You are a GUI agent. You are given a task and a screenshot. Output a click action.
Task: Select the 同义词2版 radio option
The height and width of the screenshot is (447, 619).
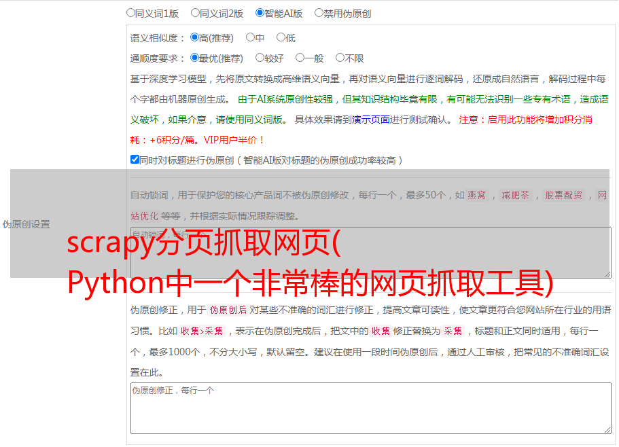[195, 13]
